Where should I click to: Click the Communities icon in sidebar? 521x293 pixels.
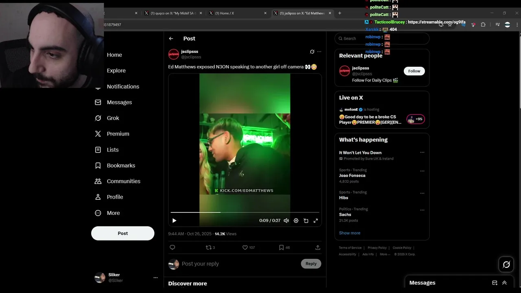(98, 181)
